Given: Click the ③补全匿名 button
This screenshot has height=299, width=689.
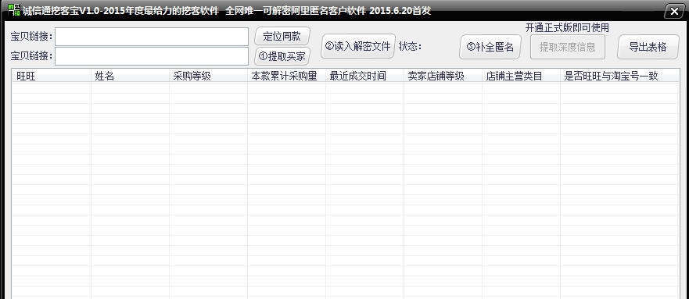Looking at the screenshot, I should click(x=490, y=47).
